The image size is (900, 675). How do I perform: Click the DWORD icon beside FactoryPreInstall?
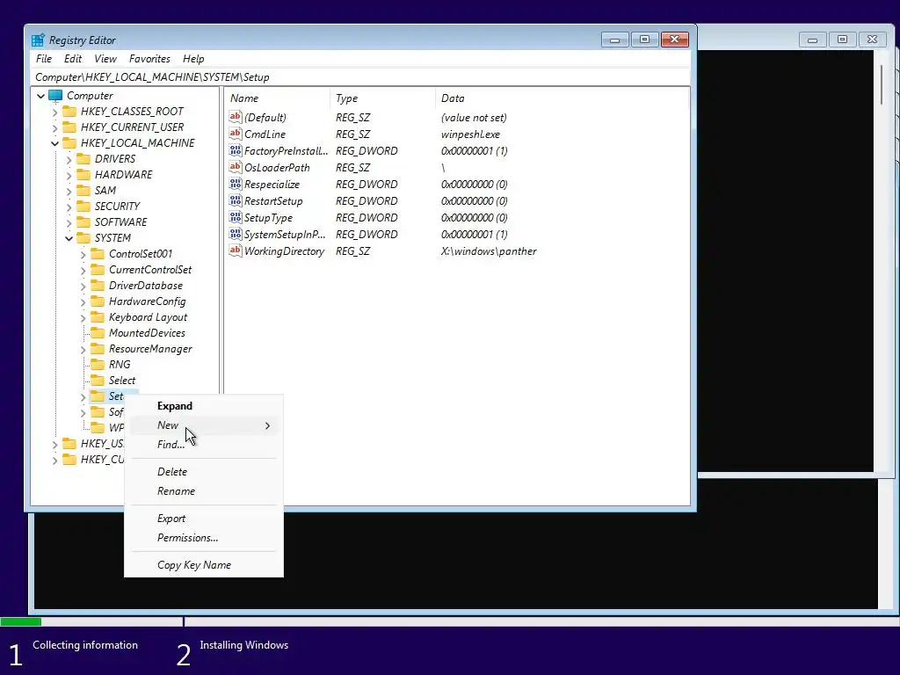pos(236,150)
